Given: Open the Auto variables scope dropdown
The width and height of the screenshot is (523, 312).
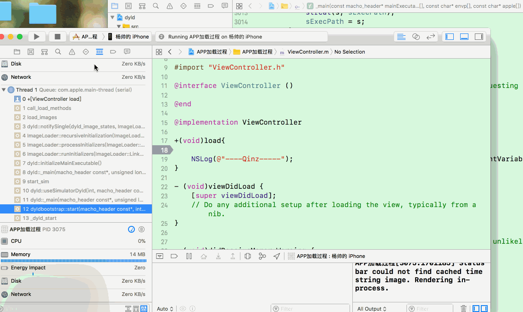Looking at the screenshot, I should 165,309.
